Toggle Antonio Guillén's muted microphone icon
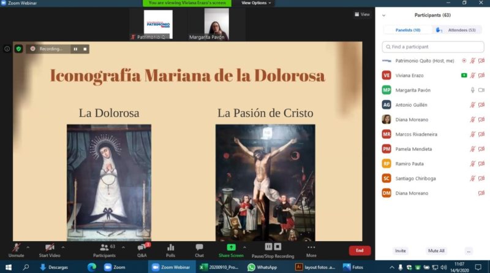Image resolution: width=490 pixels, height=273 pixels. pos(472,105)
